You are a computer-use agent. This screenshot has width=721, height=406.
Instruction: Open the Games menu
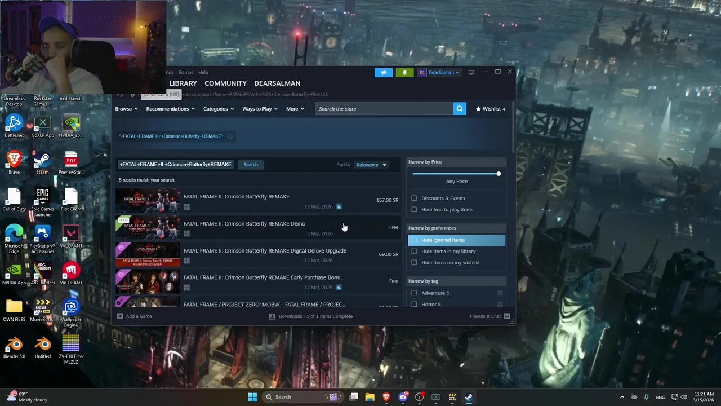click(x=186, y=72)
